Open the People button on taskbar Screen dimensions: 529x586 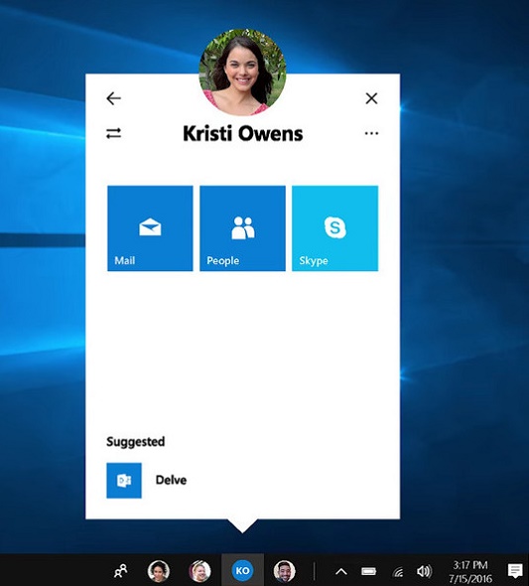[x=120, y=571]
